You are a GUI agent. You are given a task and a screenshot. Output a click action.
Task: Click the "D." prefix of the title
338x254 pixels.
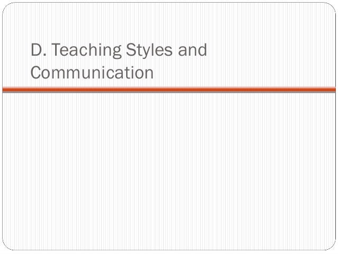[x=39, y=50]
